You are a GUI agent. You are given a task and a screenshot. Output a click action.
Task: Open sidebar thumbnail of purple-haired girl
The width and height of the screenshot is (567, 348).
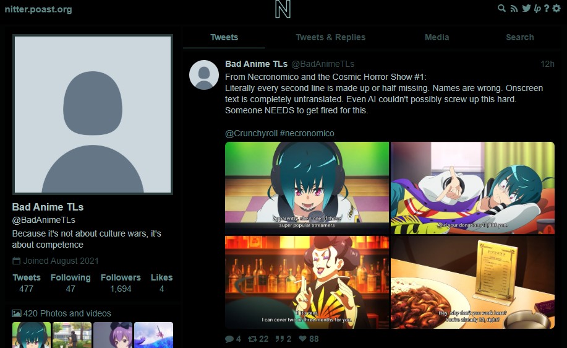pos(113,335)
